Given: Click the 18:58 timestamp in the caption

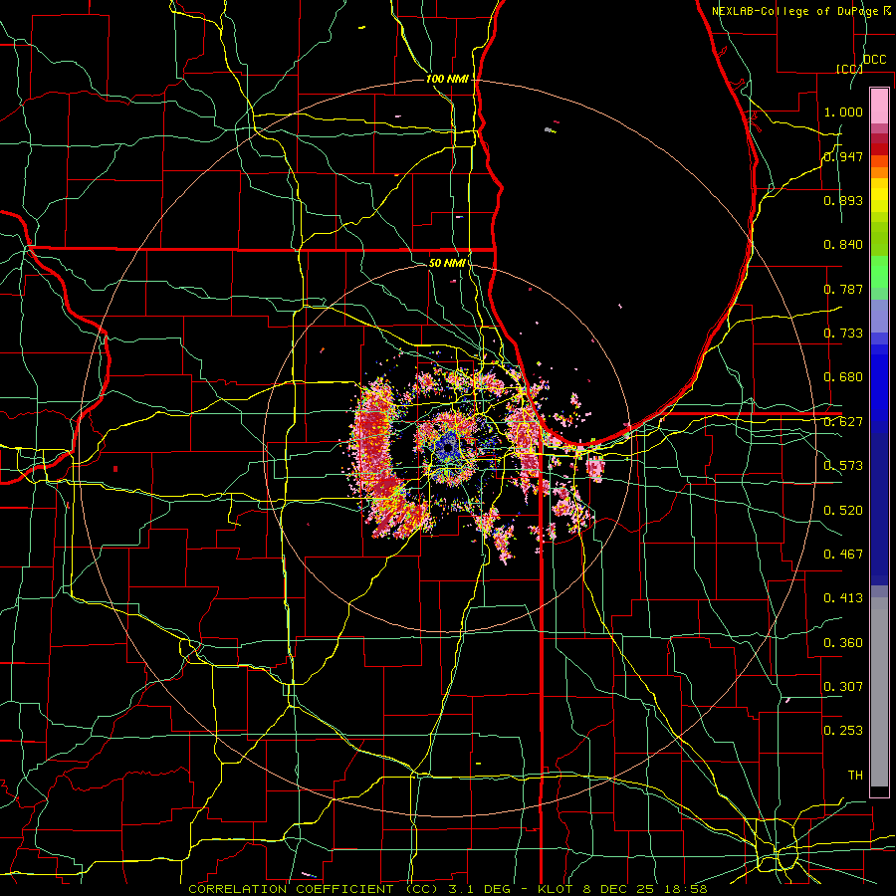Looking at the screenshot, I should [688, 889].
